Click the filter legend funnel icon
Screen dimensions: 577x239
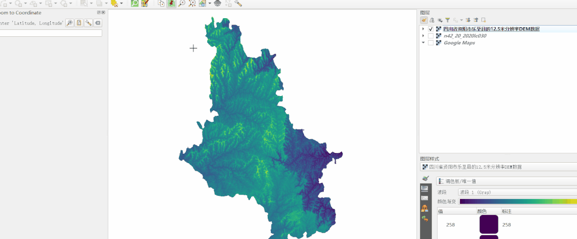(x=448, y=20)
